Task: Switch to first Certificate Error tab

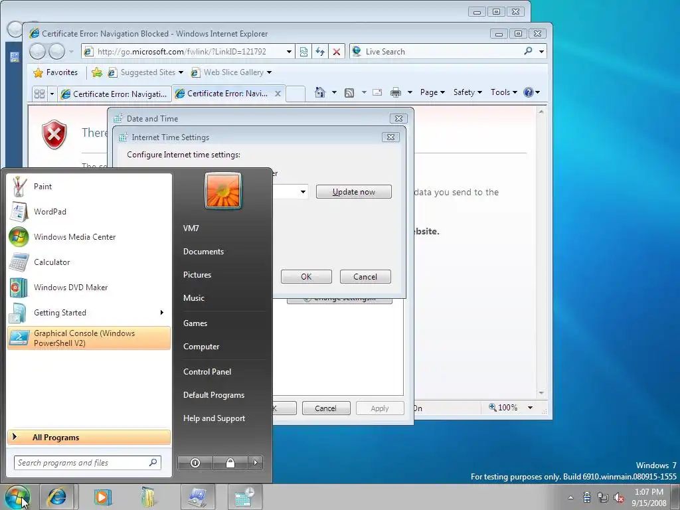Action: [114, 94]
